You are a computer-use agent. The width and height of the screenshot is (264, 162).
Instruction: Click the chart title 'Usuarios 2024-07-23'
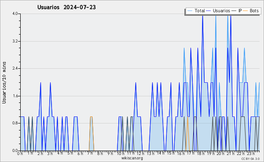click(66, 7)
